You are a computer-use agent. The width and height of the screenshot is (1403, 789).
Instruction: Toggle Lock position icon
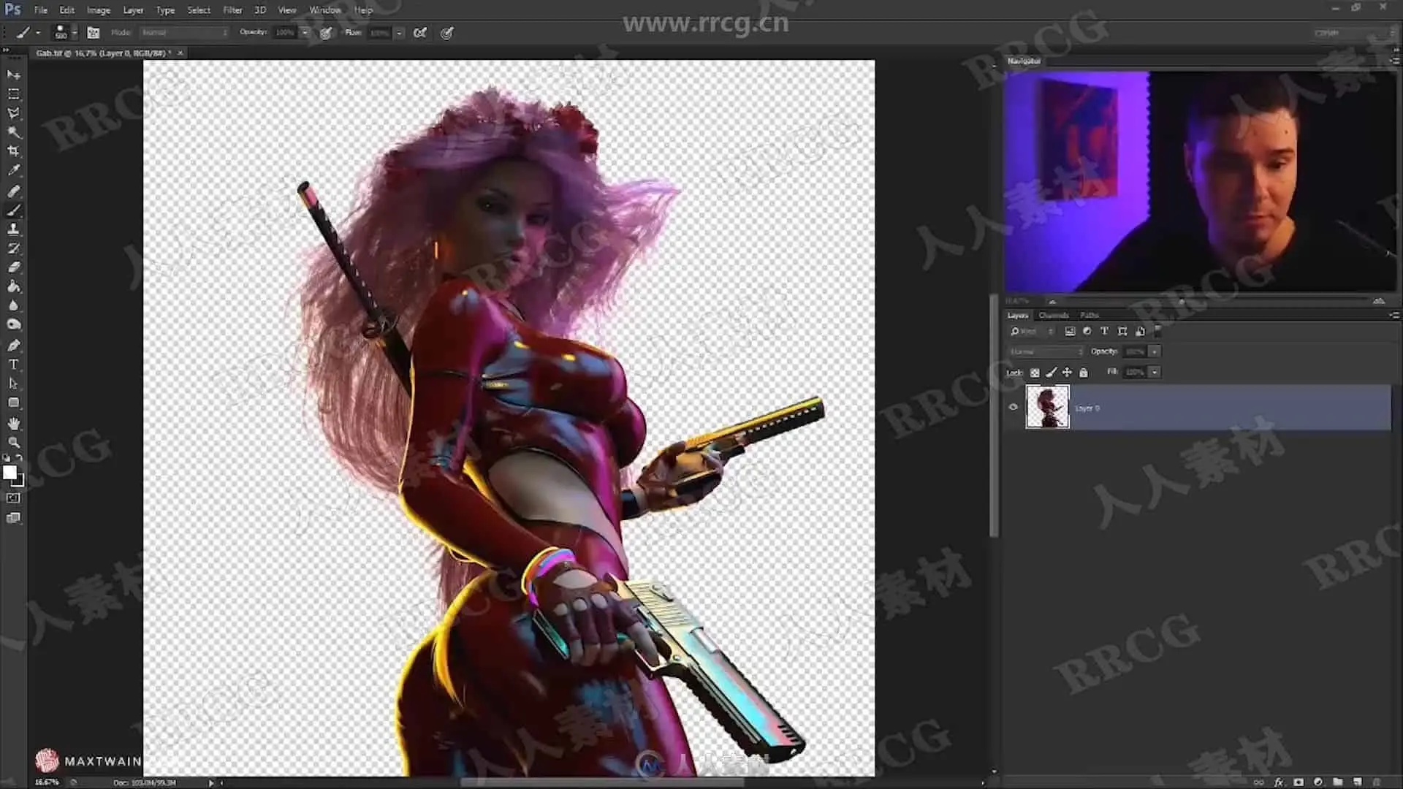[x=1067, y=373]
